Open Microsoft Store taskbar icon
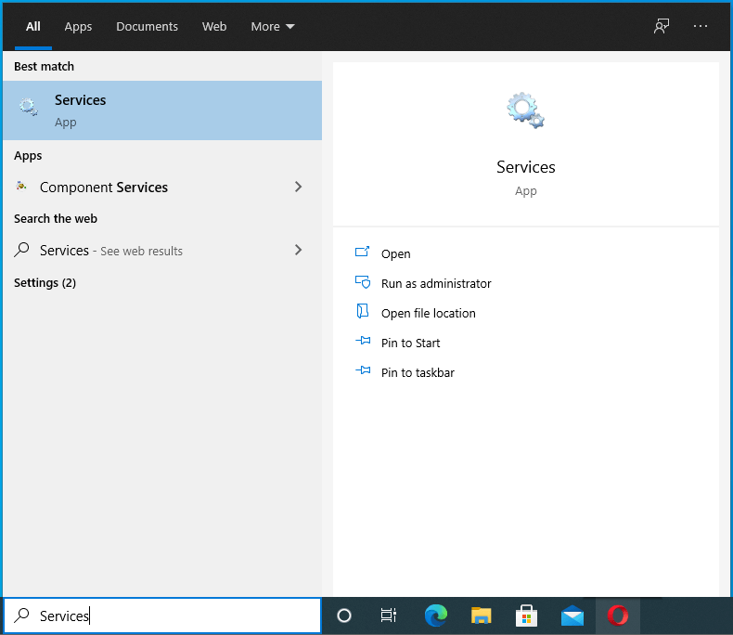733x635 pixels. pyautogui.click(x=526, y=616)
